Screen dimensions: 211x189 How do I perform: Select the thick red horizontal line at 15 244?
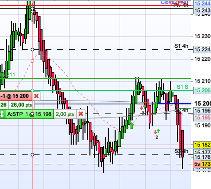[95, 5]
